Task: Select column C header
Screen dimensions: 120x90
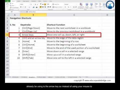Action: tap(74, 15)
